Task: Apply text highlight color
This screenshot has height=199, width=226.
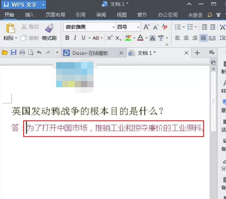Action: [128, 38]
